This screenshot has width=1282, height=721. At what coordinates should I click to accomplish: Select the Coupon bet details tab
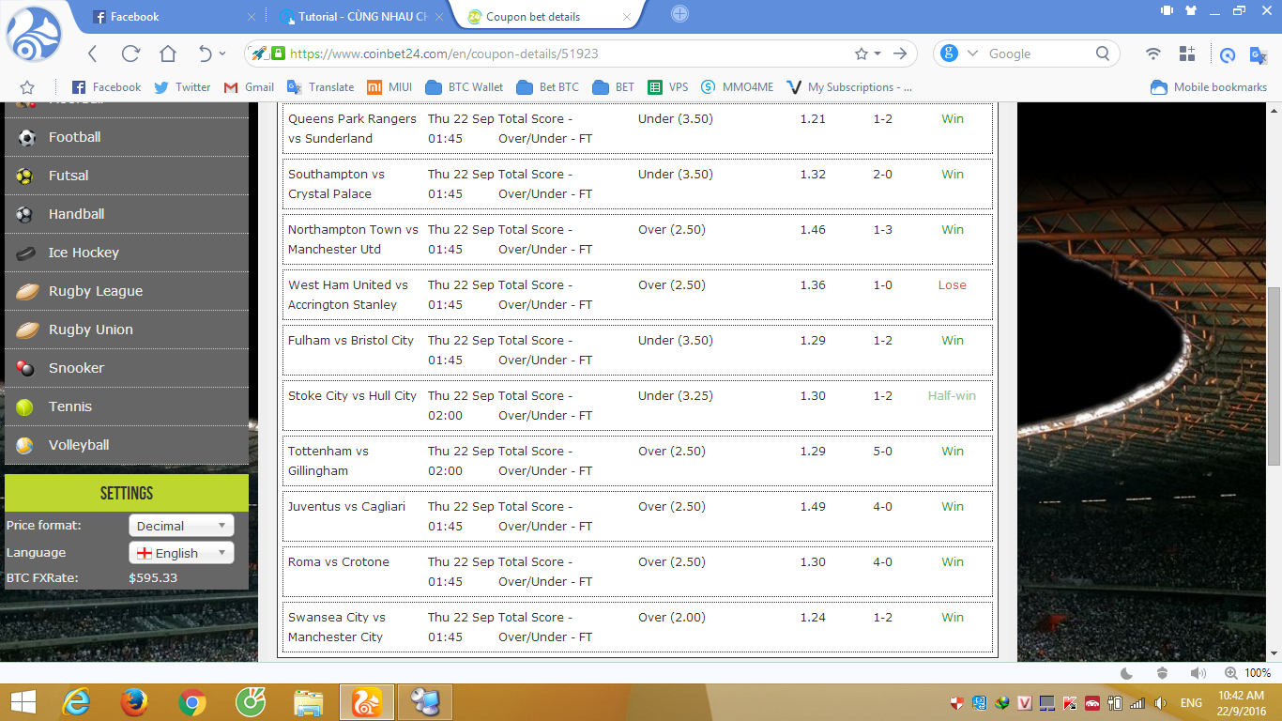coord(546,16)
